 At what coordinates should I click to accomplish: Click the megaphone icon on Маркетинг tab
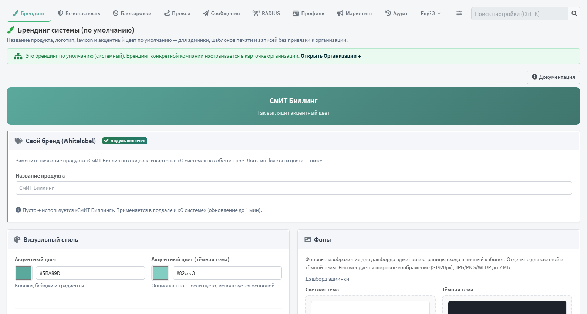click(x=340, y=13)
